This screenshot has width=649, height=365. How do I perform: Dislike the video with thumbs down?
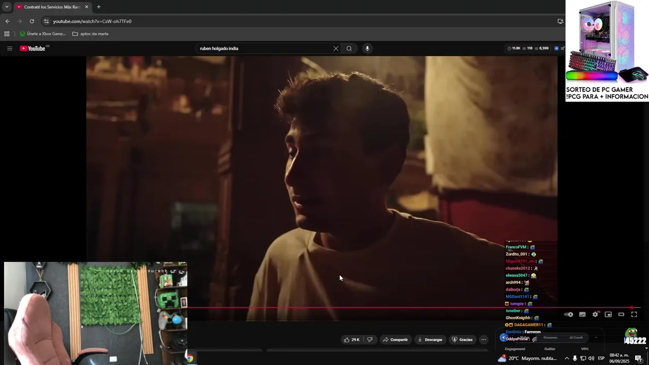coord(370,340)
